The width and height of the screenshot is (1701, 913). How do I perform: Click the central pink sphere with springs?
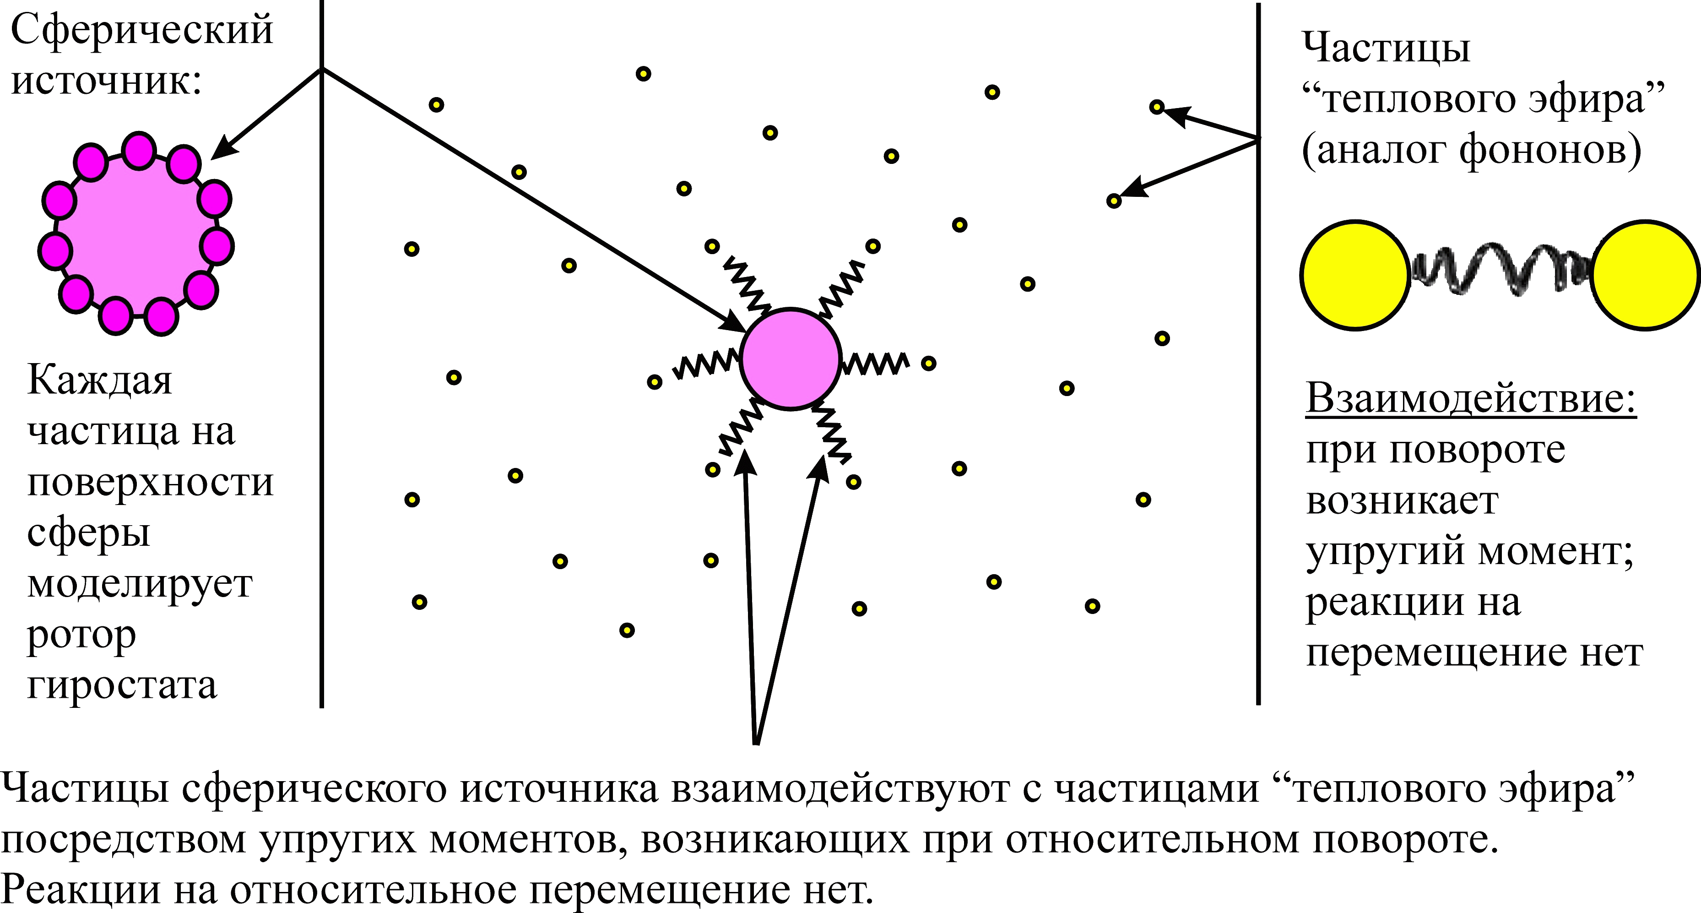click(x=791, y=359)
